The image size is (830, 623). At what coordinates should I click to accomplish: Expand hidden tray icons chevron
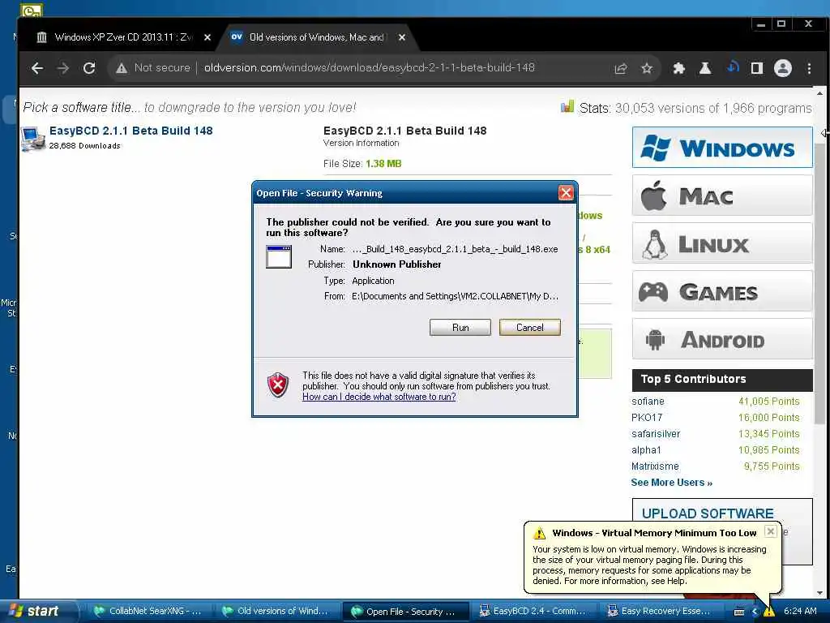[755, 612]
